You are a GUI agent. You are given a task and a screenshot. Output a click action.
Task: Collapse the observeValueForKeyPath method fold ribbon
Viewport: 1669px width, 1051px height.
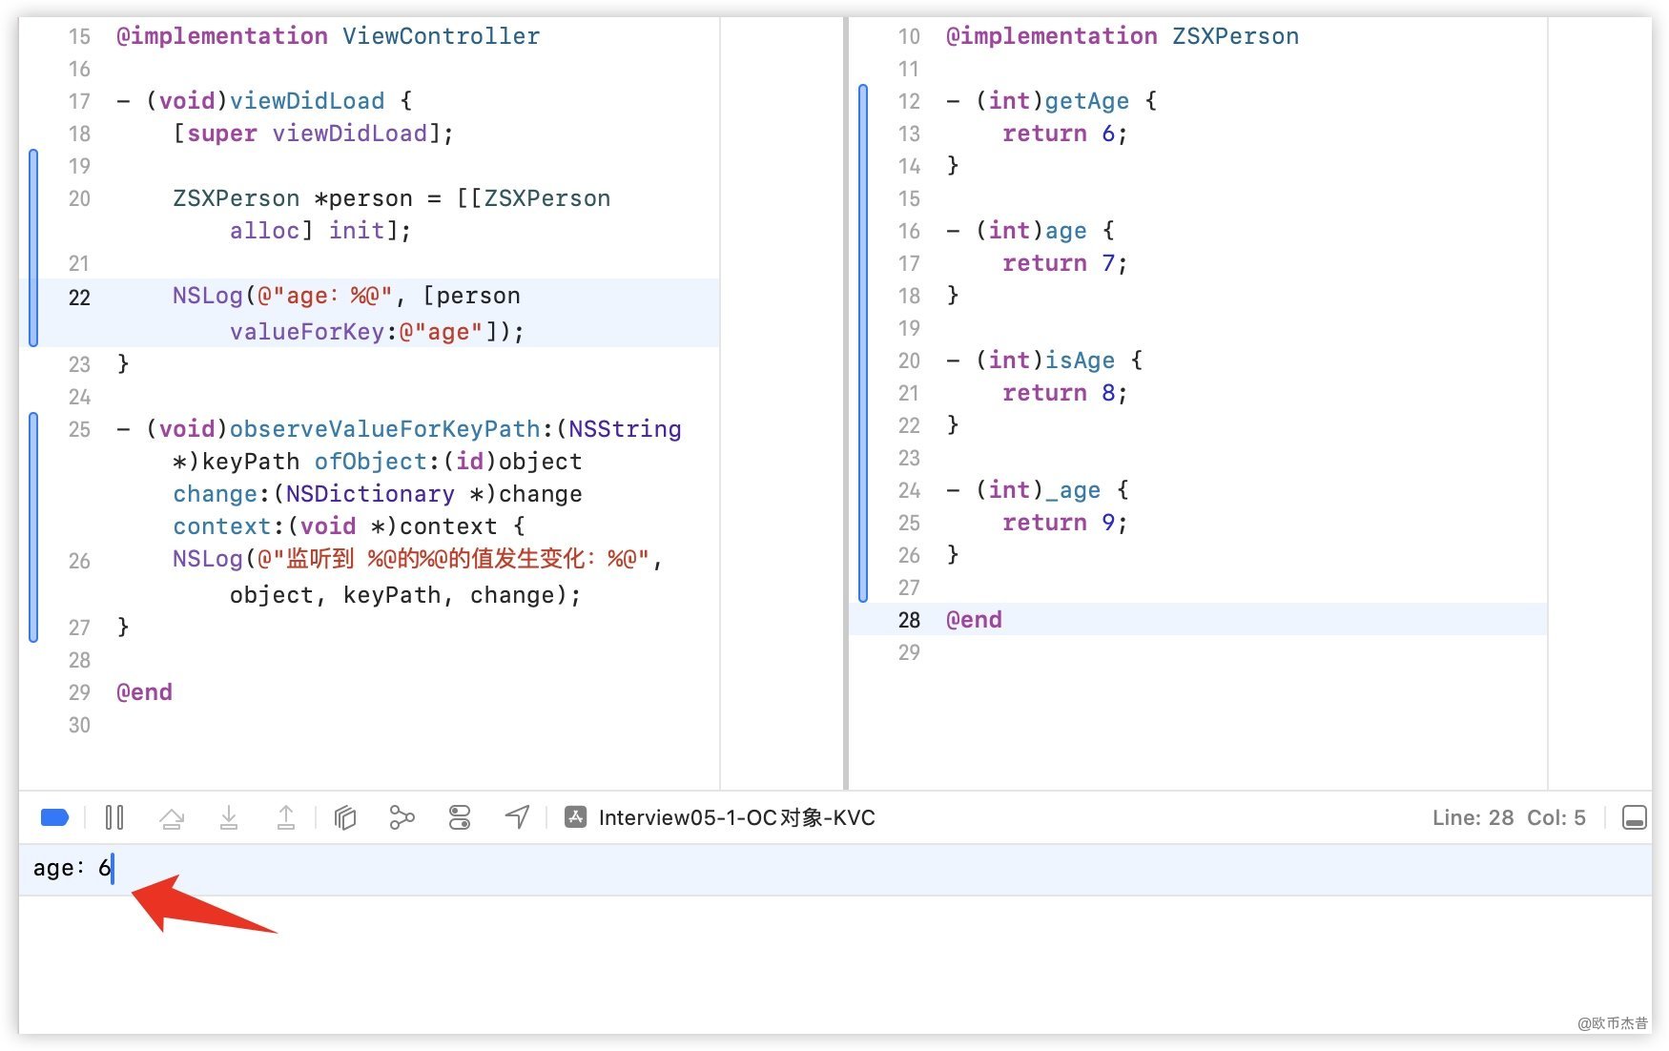[33, 527]
